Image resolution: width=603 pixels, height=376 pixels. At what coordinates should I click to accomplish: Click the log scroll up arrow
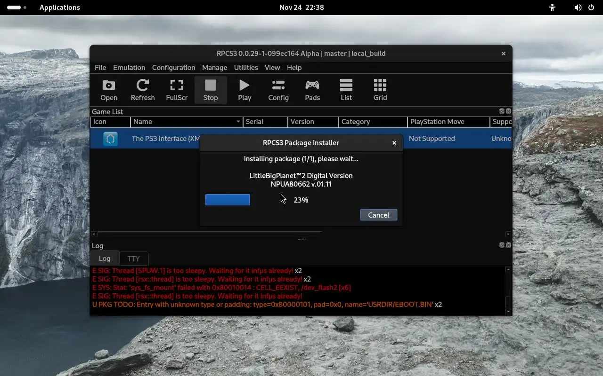point(508,270)
